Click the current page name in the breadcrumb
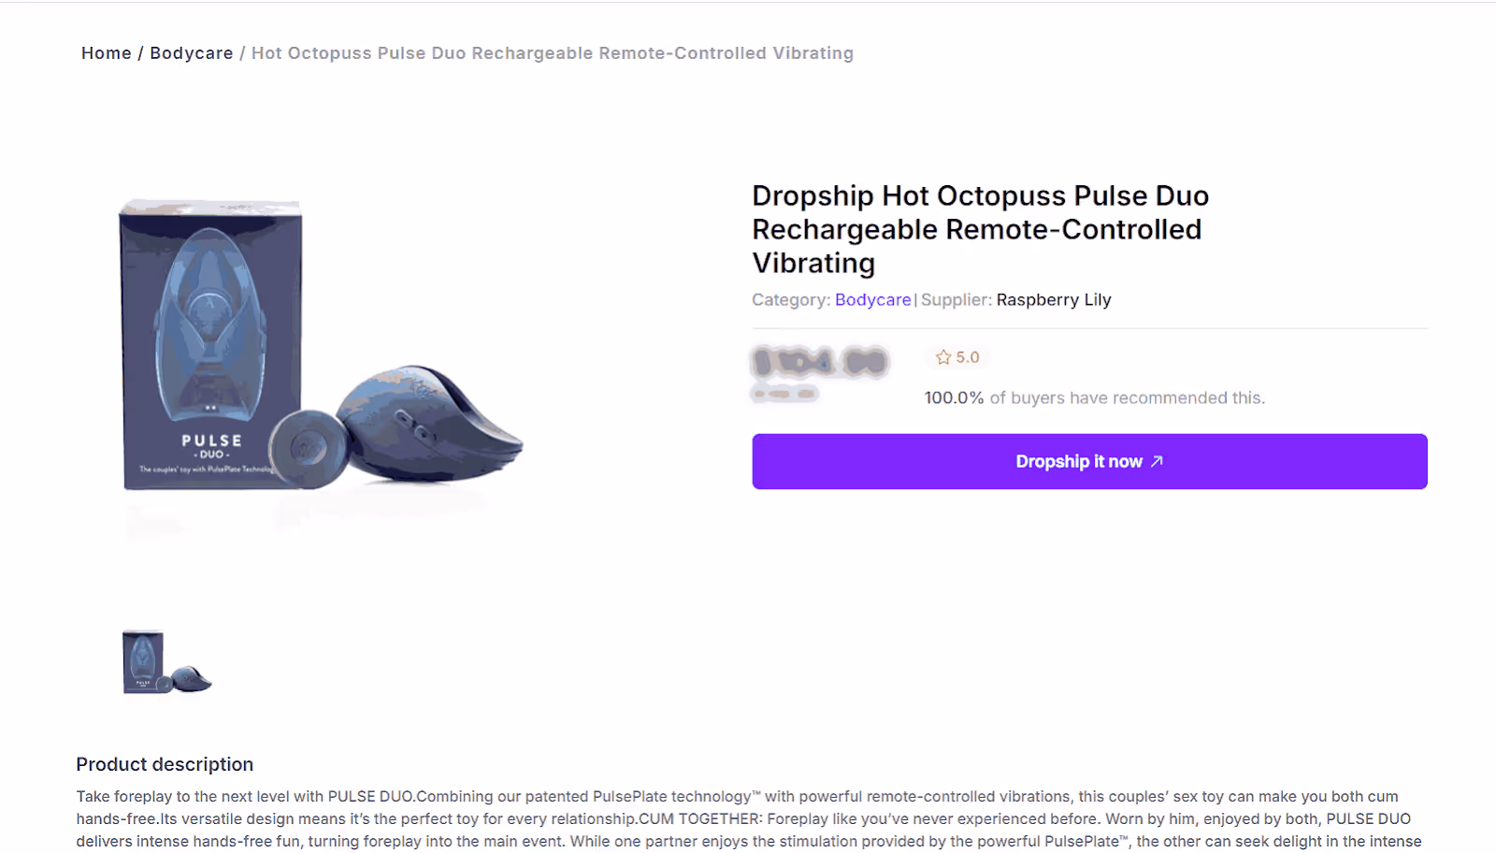Viewport: 1496px width, 853px height. click(551, 53)
